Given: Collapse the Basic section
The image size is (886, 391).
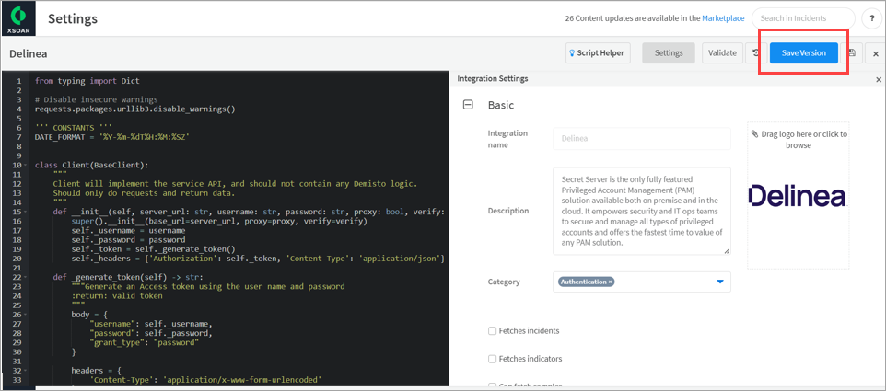Looking at the screenshot, I should (x=468, y=105).
